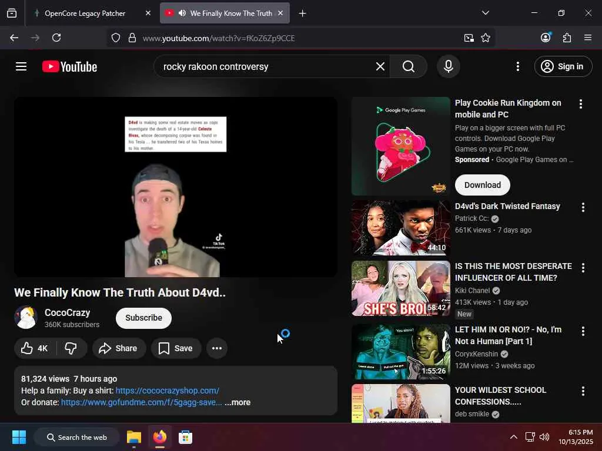Open the browser extensions puzzle icon
This screenshot has height=451, width=602.
pyautogui.click(x=567, y=38)
